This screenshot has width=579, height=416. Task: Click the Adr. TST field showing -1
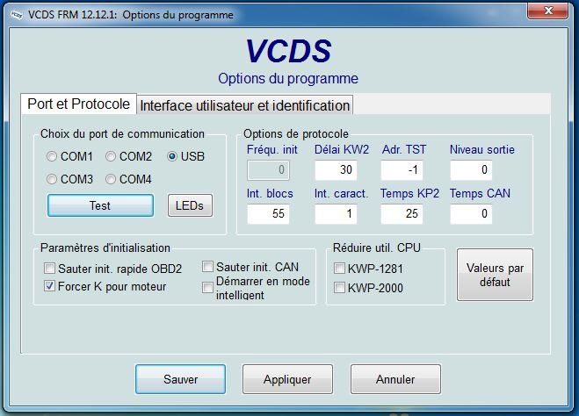click(x=402, y=170)
